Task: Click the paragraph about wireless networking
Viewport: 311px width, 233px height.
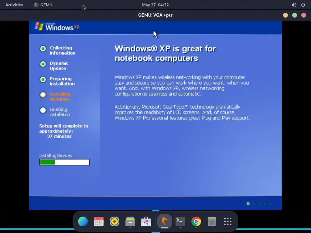Action: coord(182,86)
